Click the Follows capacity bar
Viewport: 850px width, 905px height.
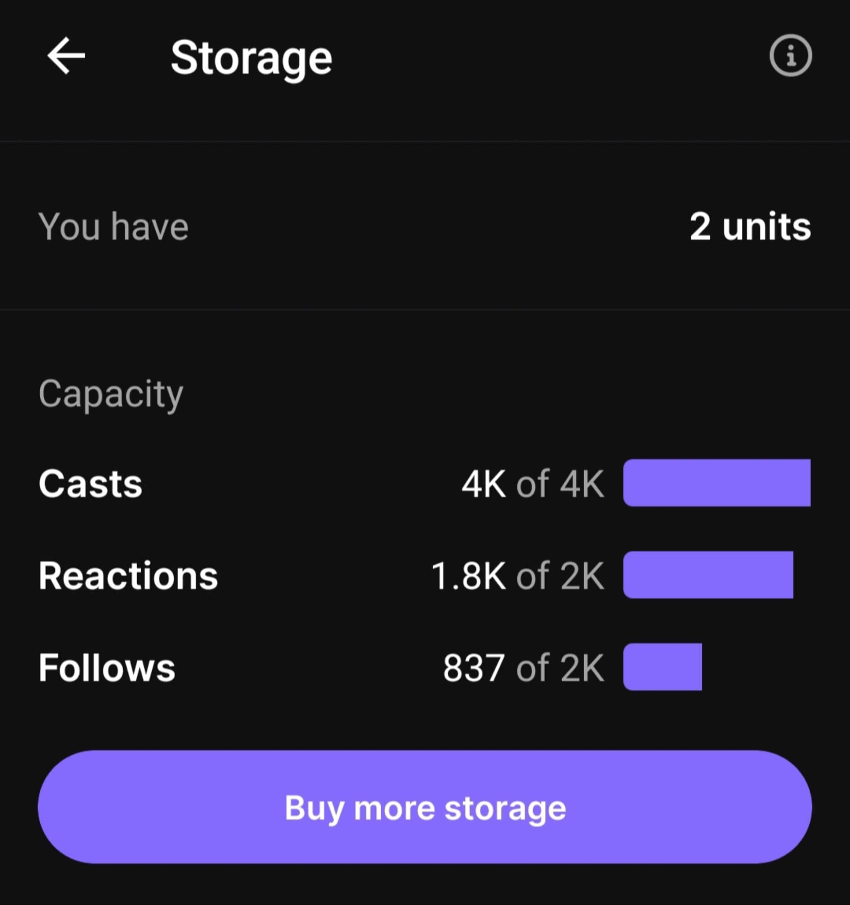pos(663,667)
